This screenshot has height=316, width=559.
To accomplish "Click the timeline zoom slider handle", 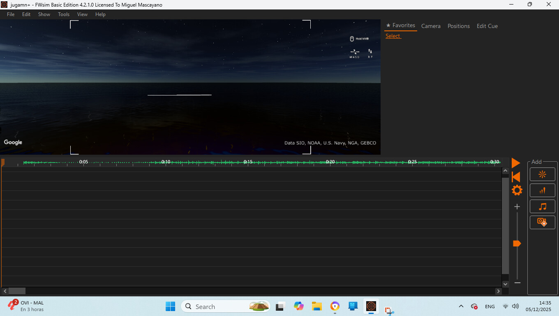I will coord(517,244).
